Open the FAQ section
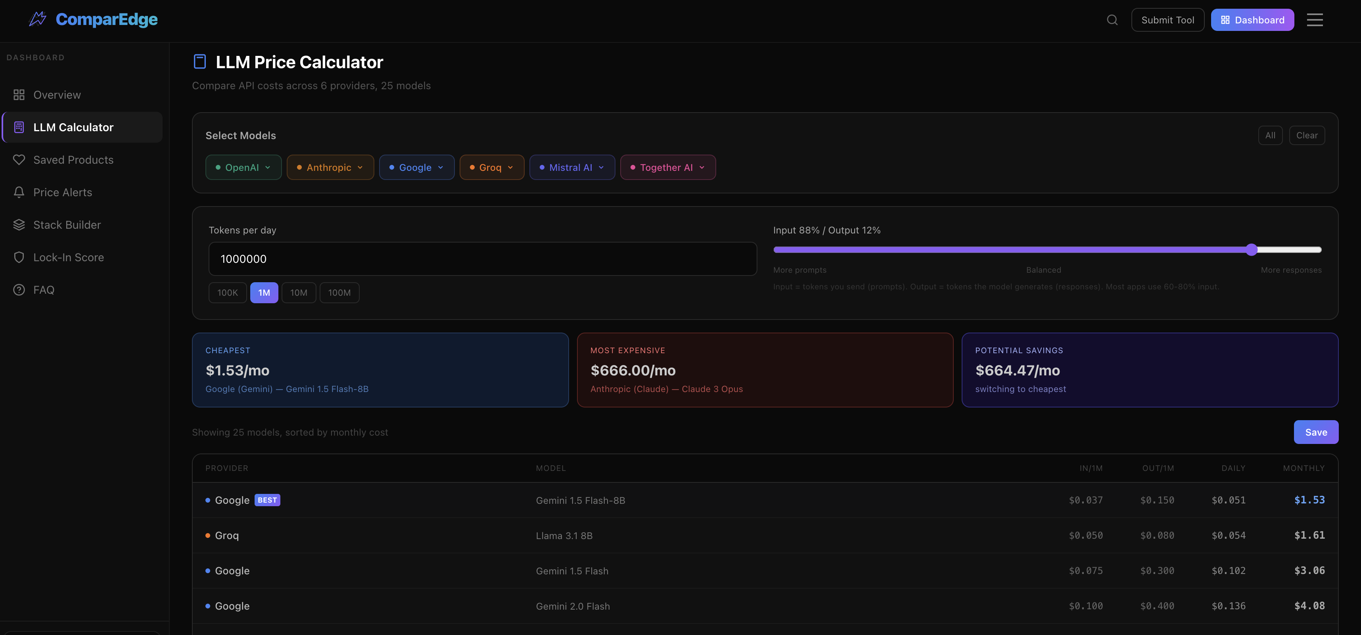Image resolution: width=1361 pixels, height=635 pixels. pos(43,289)
